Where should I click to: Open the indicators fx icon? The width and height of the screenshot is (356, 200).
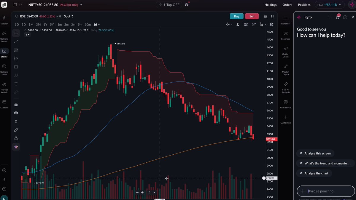pyautogui.click(x=238, y=25)
